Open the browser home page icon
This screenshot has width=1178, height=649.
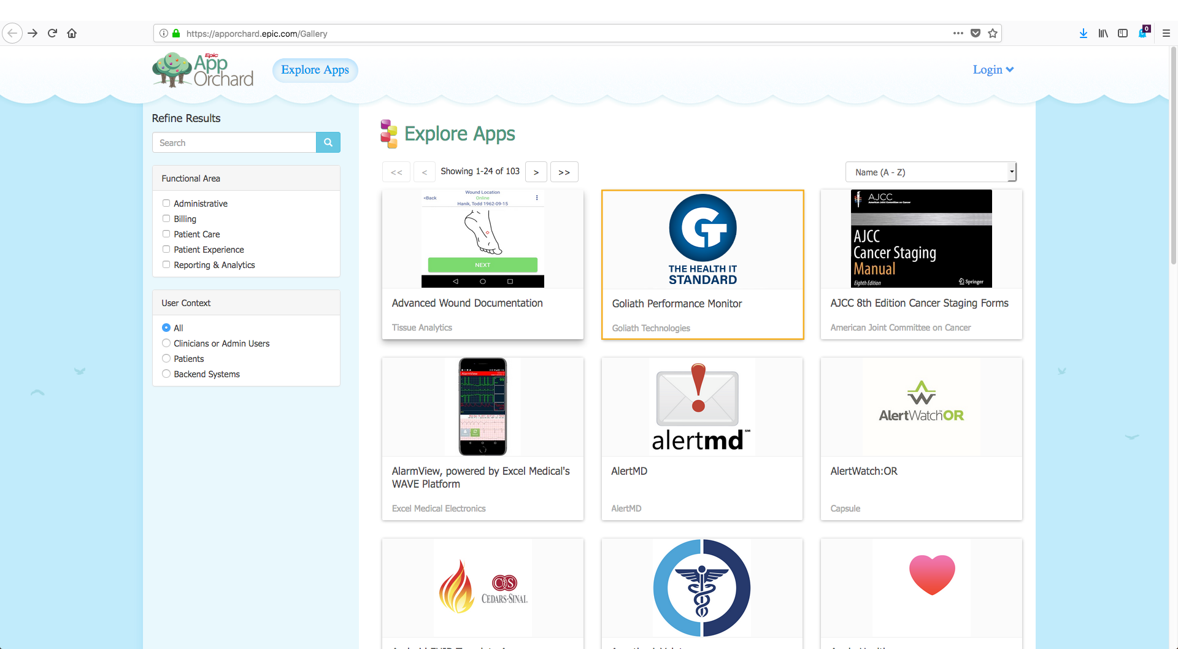tap(72, 33)
